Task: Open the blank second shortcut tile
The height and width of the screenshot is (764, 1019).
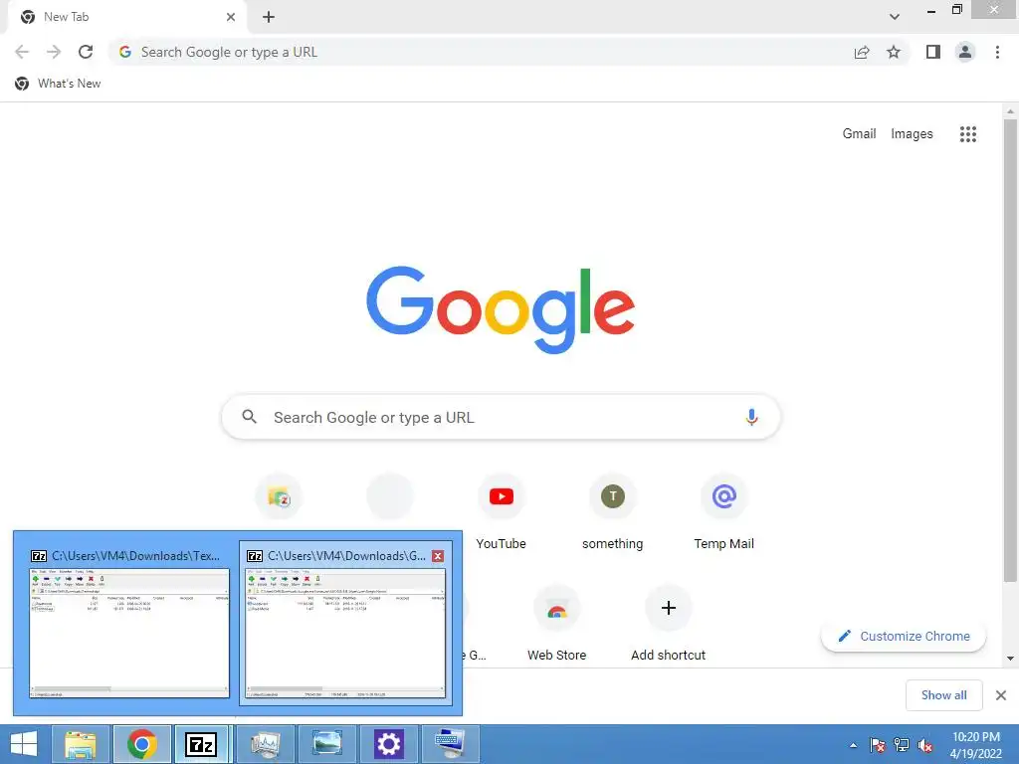Action: click(390, 497)
